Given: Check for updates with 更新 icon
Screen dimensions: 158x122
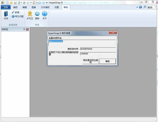Looking at the screenshot, I should click(x=37, y=15).
